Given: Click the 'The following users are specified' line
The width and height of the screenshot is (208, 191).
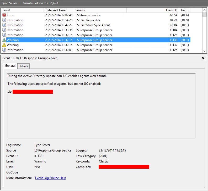Looking at the screenshot, I should 54,84.
